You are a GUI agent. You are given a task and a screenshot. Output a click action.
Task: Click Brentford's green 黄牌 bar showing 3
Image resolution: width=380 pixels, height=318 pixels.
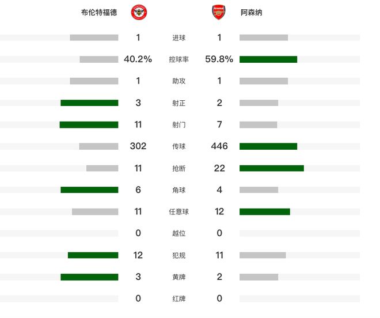(89, 277)
